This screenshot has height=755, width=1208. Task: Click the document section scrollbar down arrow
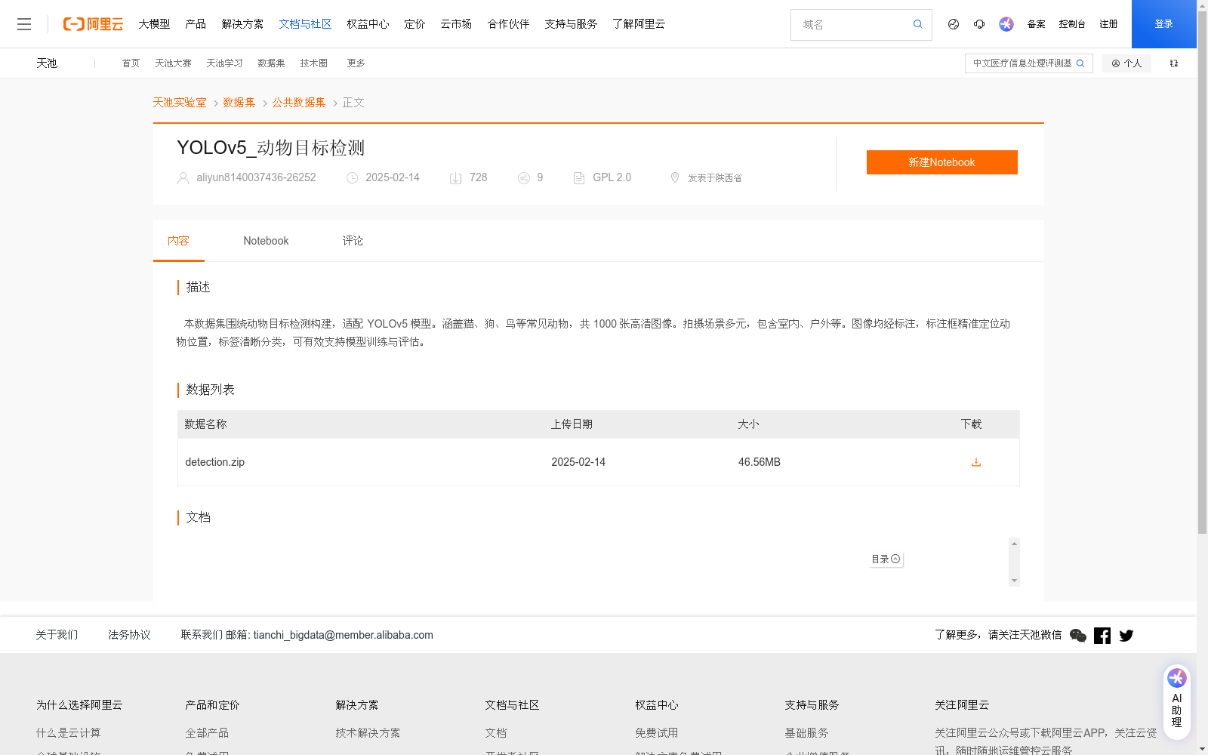[x=1014, y=581]
